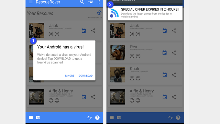Open Jack's calendar icon in right phone

point(165,30)
